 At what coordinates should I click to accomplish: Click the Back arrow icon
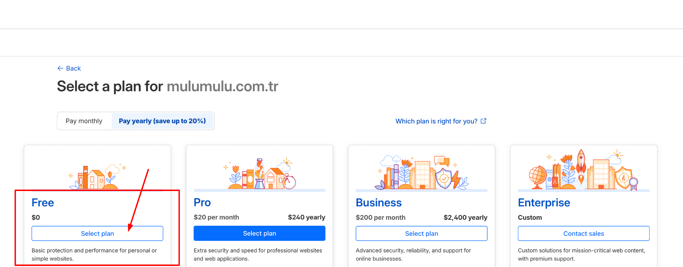(60, 69)
